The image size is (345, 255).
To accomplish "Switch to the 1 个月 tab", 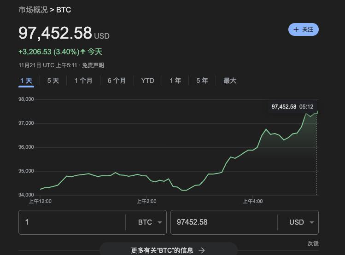I will 83,81.
